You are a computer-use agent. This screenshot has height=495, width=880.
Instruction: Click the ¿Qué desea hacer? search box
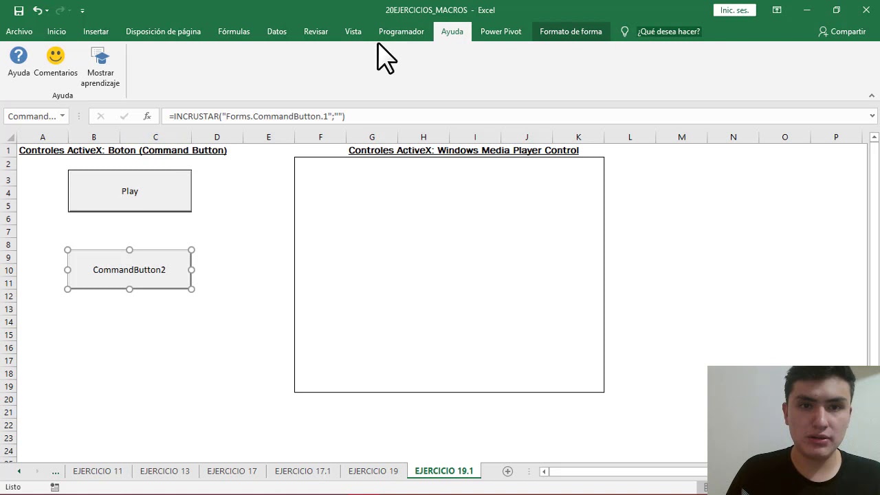tap(668, 32)
